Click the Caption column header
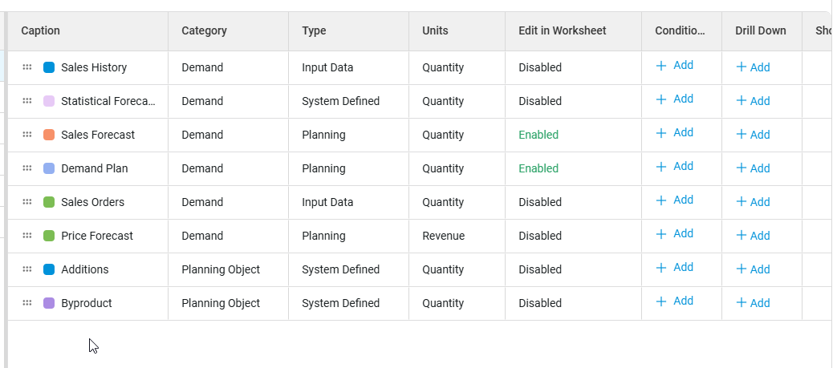This screenshot has height=368, width=837. pos(41,30)
